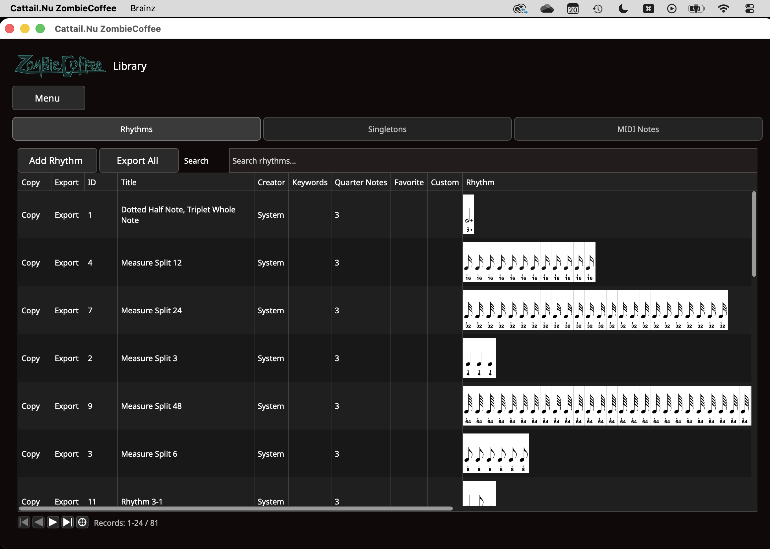Export the Measure Split 6 rhythm

[x=67, y=454]
